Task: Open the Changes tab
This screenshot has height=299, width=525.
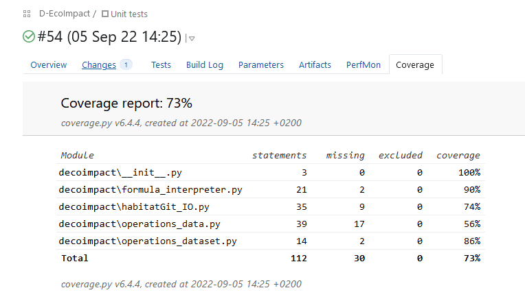Action: (x=99, y=65)
